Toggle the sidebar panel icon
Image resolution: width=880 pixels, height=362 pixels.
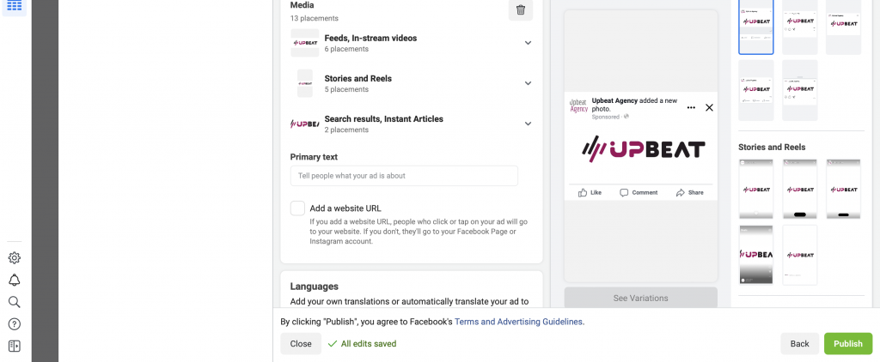[15, 346]
